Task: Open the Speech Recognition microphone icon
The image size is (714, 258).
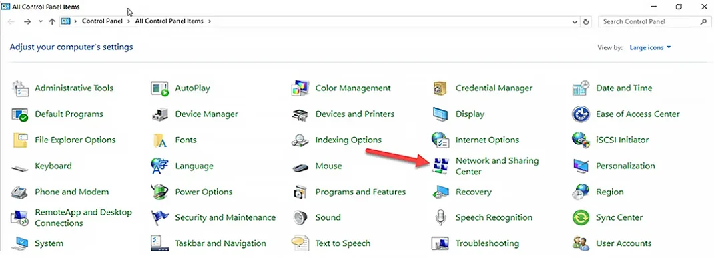Action: tap(440, 217)
